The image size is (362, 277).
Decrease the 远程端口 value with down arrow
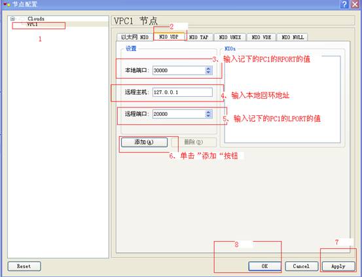click(208, 116)
